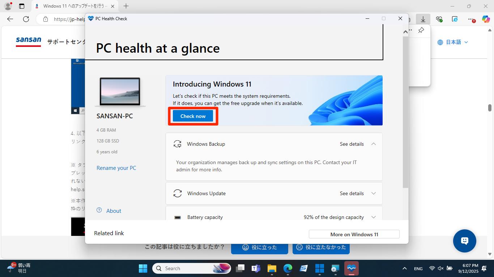This screenshot has width=494, height=277.
Task: Open the blue S app in taskbar
Action: 304,268
